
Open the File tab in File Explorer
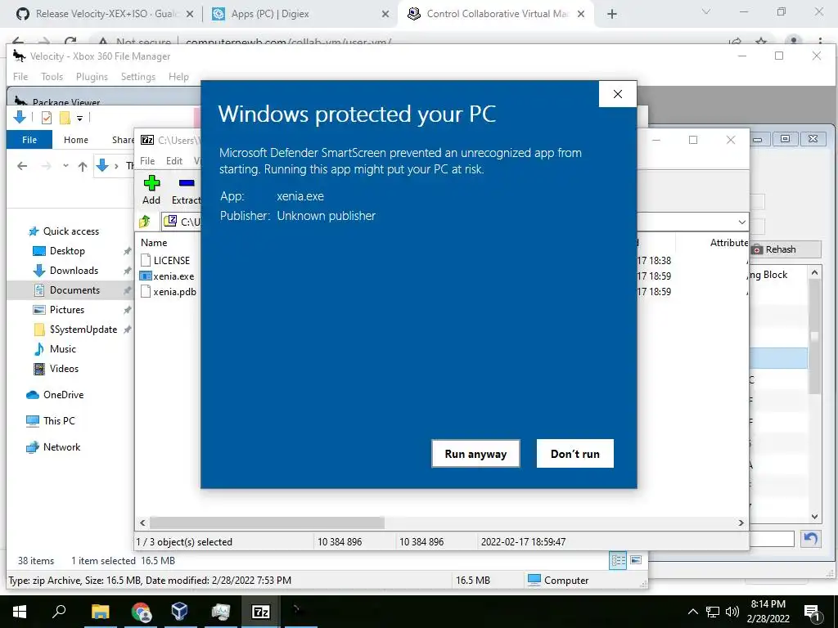pos(29,140)
